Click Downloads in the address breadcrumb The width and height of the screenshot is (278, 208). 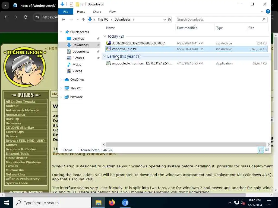pos(122,19)
